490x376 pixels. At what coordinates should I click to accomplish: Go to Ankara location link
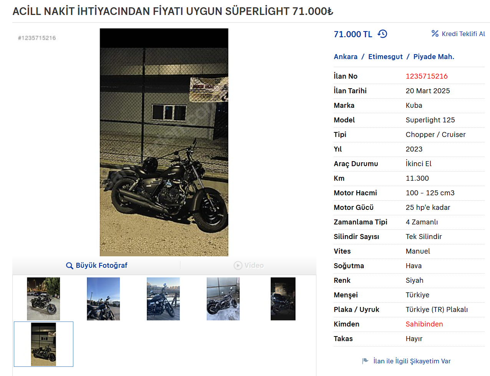point(346,57)
